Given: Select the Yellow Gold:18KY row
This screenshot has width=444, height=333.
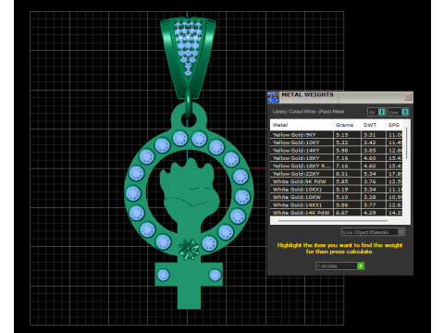Looking at the screenshot, I should click(337, 158).
